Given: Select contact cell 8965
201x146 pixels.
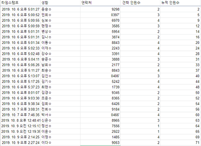Looking at the screenshot, I should pyautogui.click(x=100, y=121).
